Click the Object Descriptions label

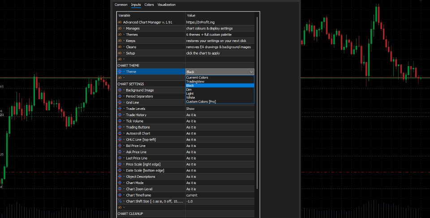pyautogui.click(x=140, y=177)
